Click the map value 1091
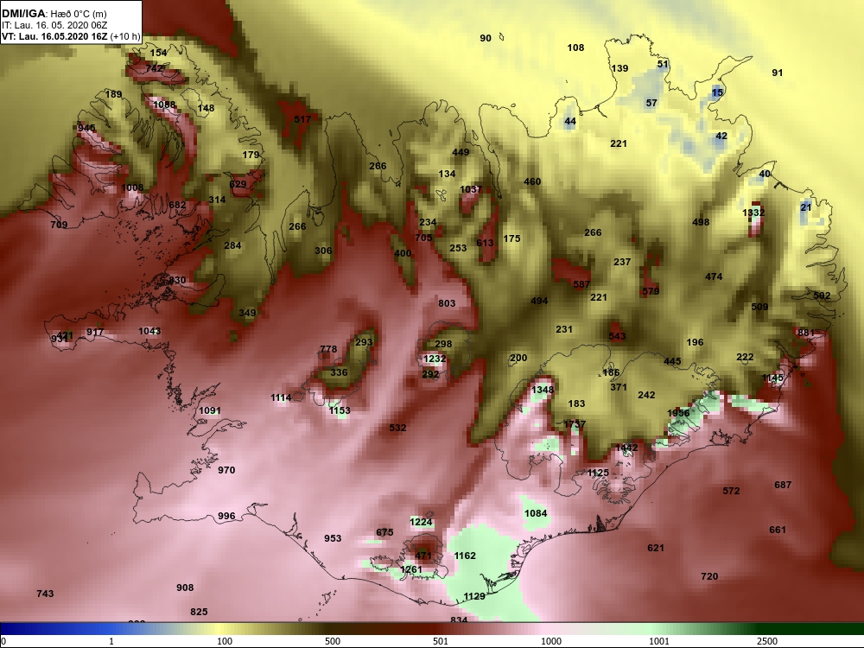Image resolution: width=864 pixels, height=648 pixels. 209,410
